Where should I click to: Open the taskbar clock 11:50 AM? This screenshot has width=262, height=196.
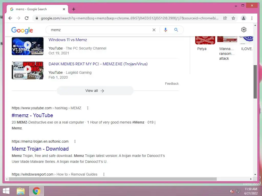pos(251,191)
